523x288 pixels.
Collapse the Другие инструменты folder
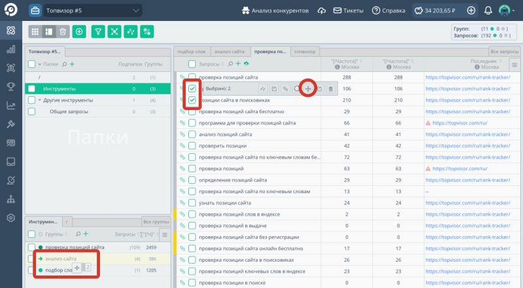[x=39, y=100]
